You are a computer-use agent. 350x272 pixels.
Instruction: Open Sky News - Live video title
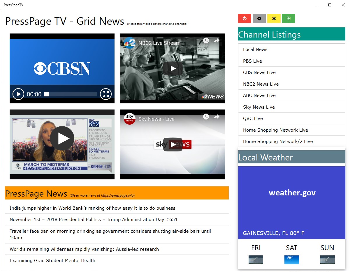[x=156, y=119]
